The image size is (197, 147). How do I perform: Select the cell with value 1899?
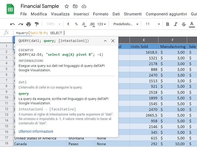144,98
